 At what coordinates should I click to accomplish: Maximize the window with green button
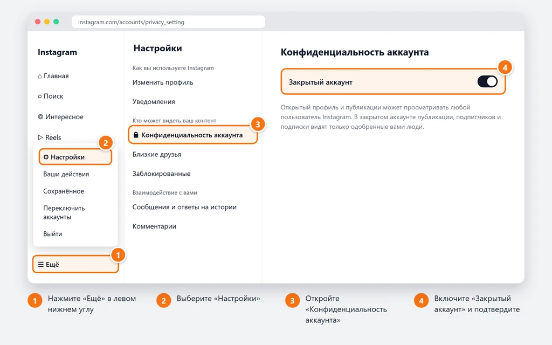[x=56, y=22]
